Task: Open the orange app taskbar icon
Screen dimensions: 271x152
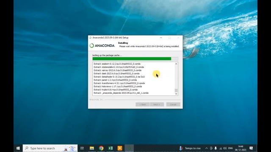Action: 120,148
